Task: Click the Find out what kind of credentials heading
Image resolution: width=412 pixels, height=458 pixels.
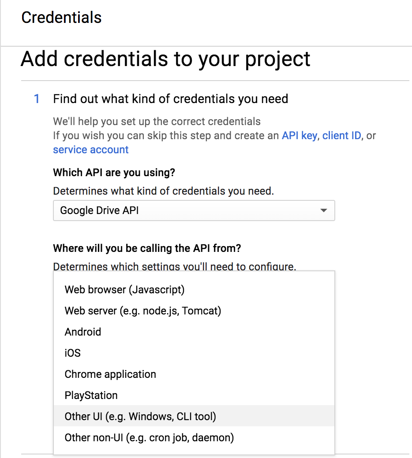Action: tap(171, 99)
